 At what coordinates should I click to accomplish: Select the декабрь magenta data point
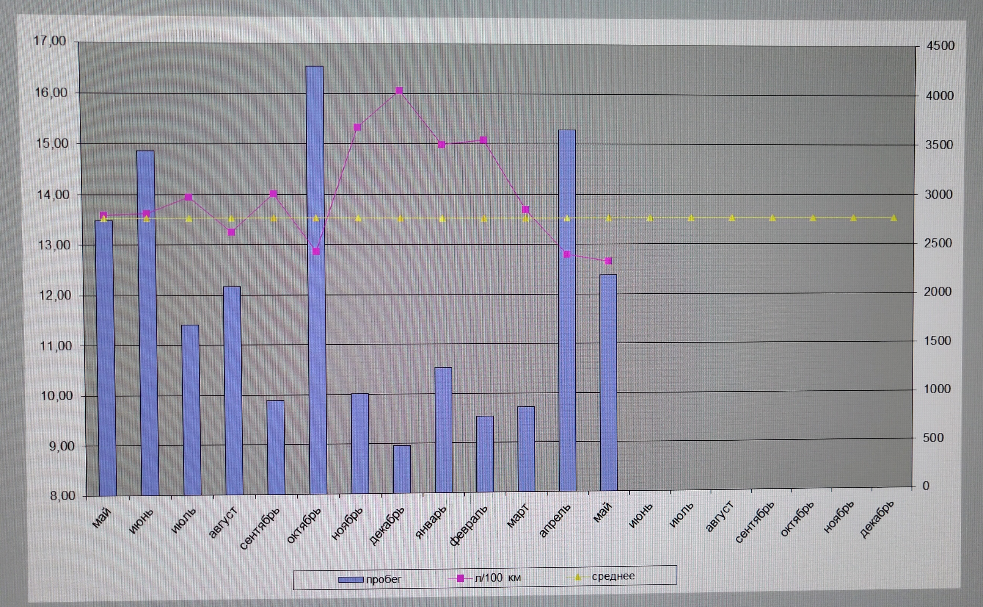point(399,91)
